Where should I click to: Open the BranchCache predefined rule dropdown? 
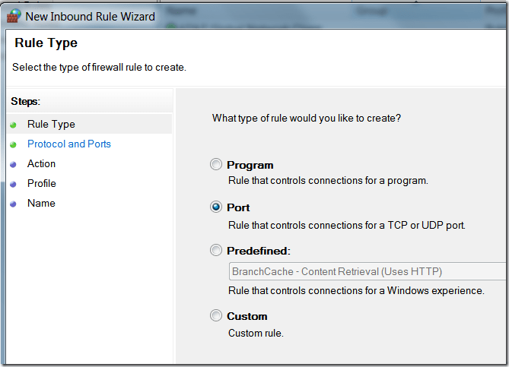click(x=367, y=271)
